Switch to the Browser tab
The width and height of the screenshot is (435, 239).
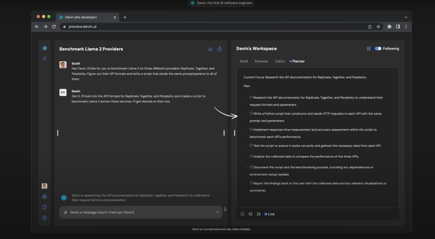point(261,61)
